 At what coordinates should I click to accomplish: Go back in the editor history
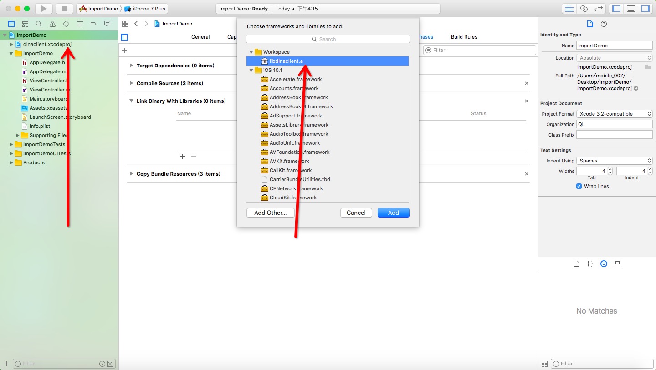click(136, 24)
